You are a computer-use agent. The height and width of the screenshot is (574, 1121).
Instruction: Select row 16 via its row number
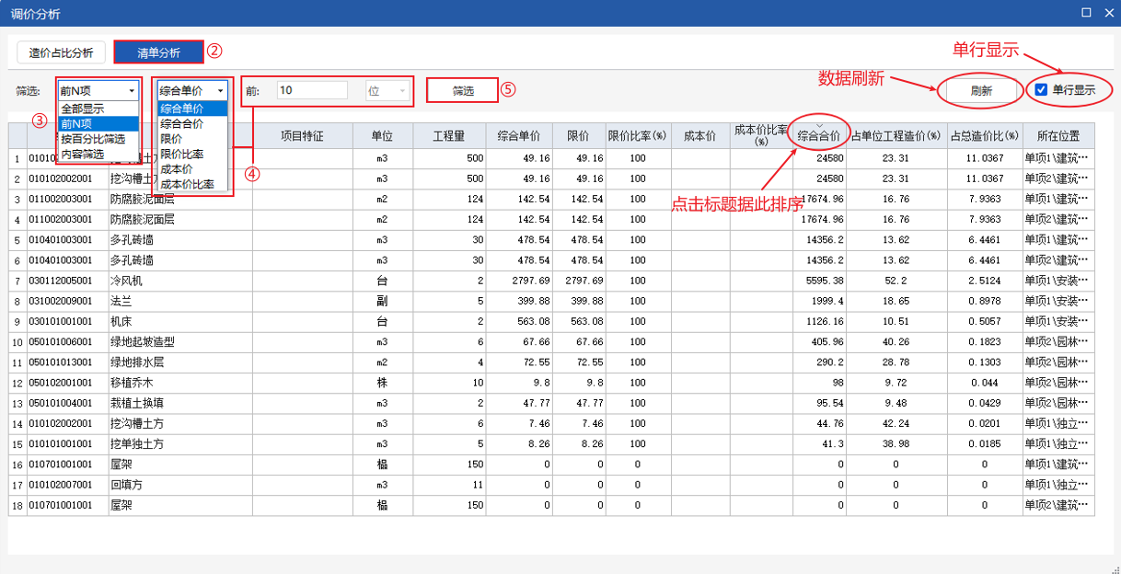tap(17, 465)
